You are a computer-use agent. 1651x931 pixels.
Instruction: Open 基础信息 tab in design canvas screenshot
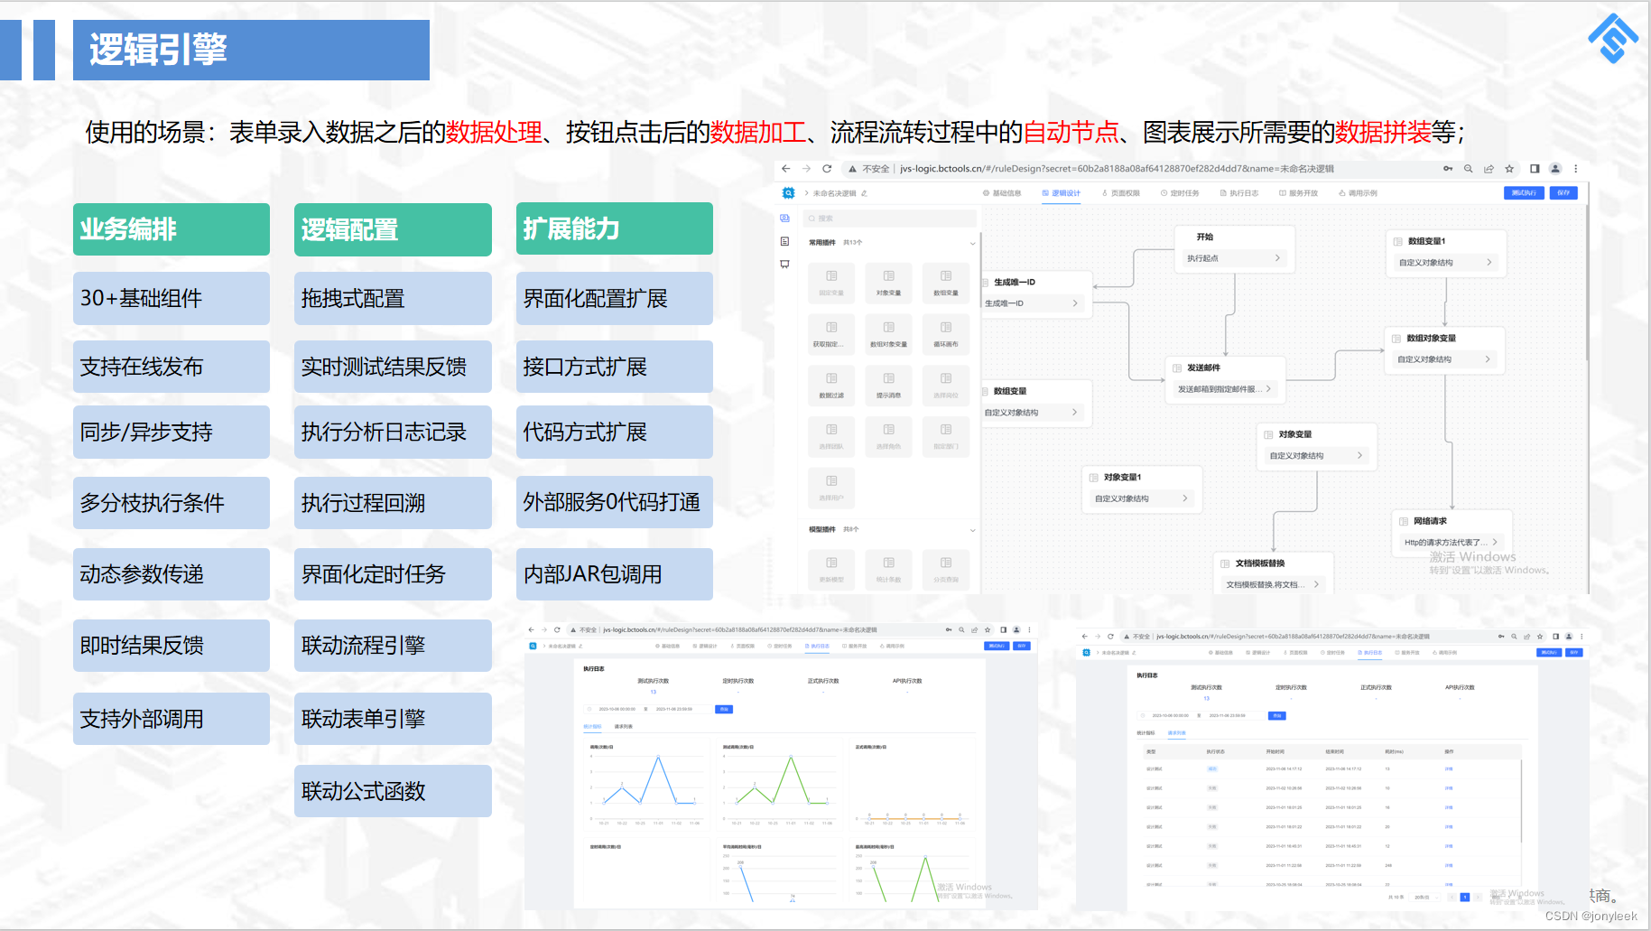[1002, 193]
